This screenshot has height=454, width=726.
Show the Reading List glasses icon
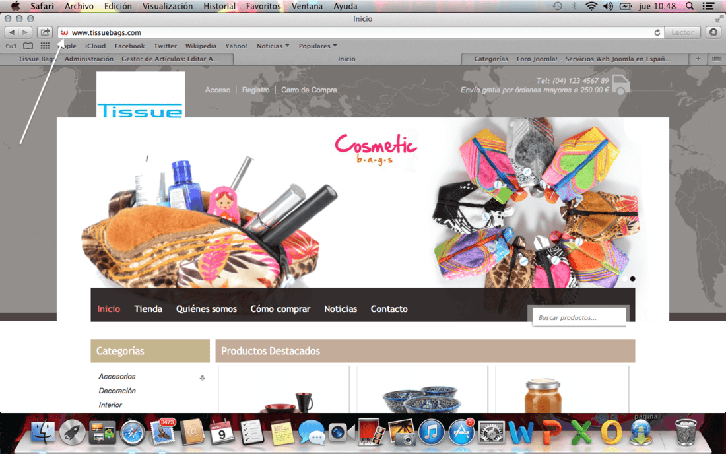(x=11, y=46)
